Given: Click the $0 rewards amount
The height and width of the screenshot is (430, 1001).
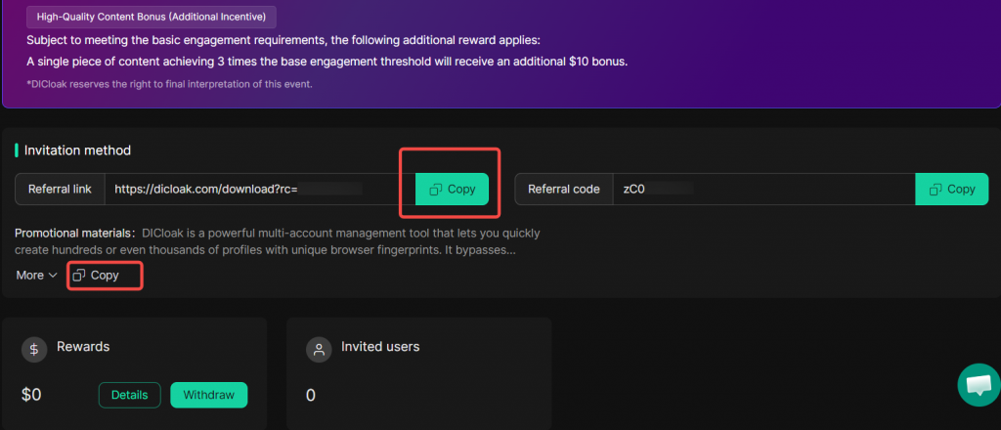Looking at the screenshot, I should pos(31,395).
